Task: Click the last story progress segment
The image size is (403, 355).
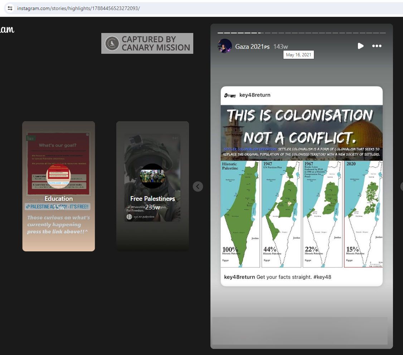Action: (383, 33)
